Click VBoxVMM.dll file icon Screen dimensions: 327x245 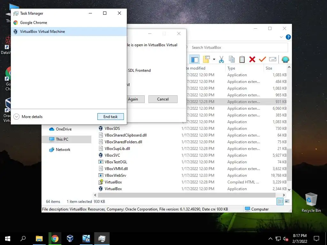pyautogui.click(x=101, y=168)
